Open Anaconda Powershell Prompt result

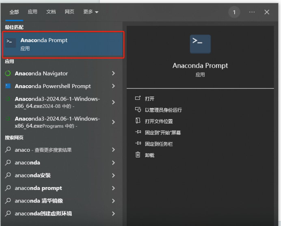pyautogui.click(x=53, y=86)
